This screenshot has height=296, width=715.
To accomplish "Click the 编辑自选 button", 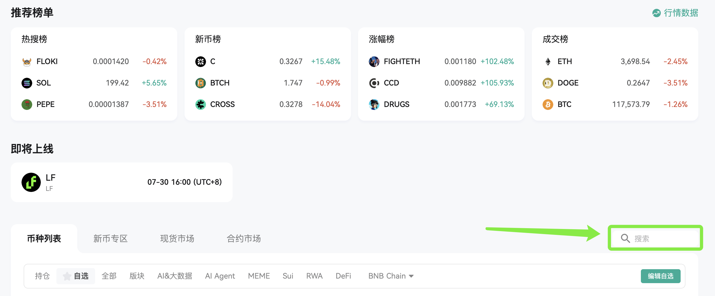I will 660,276.
